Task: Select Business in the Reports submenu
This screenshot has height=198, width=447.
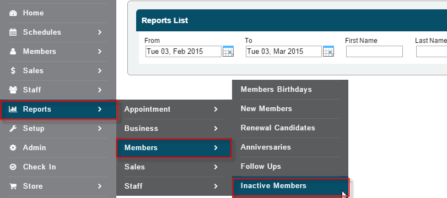Action: pyautogui.click(x=174, y=129)
